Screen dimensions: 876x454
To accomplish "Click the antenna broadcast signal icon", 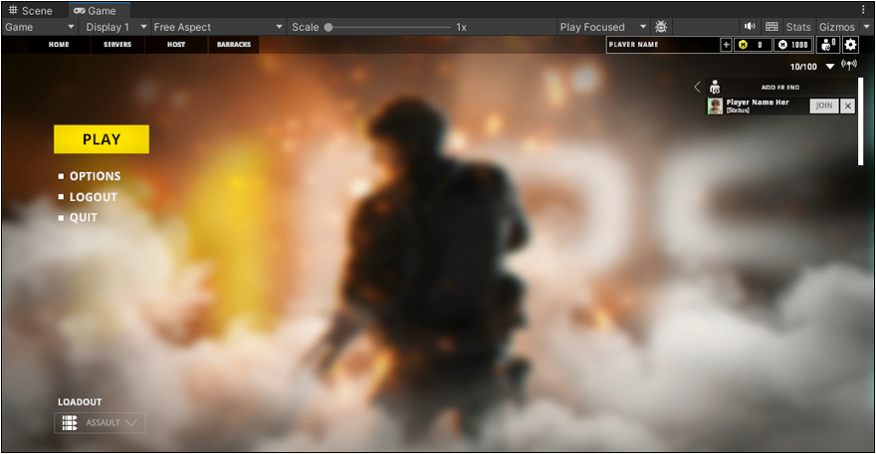I will 849,66.
